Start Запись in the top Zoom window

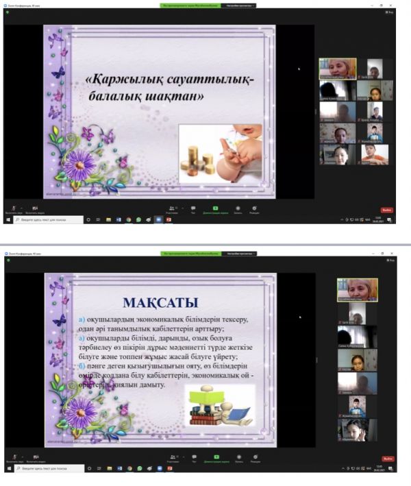tap(236, 208)
